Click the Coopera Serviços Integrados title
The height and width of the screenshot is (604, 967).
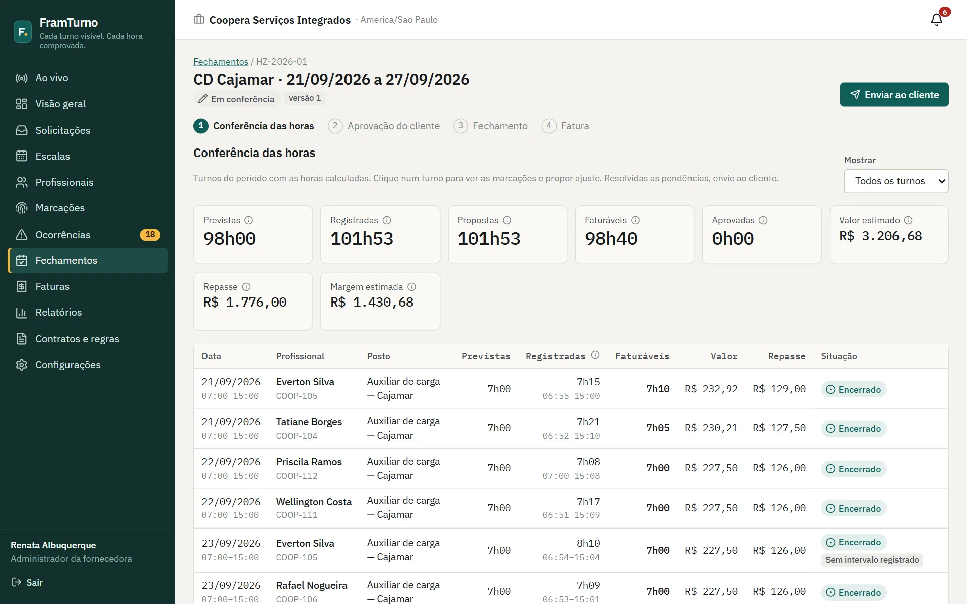[280, 20]
